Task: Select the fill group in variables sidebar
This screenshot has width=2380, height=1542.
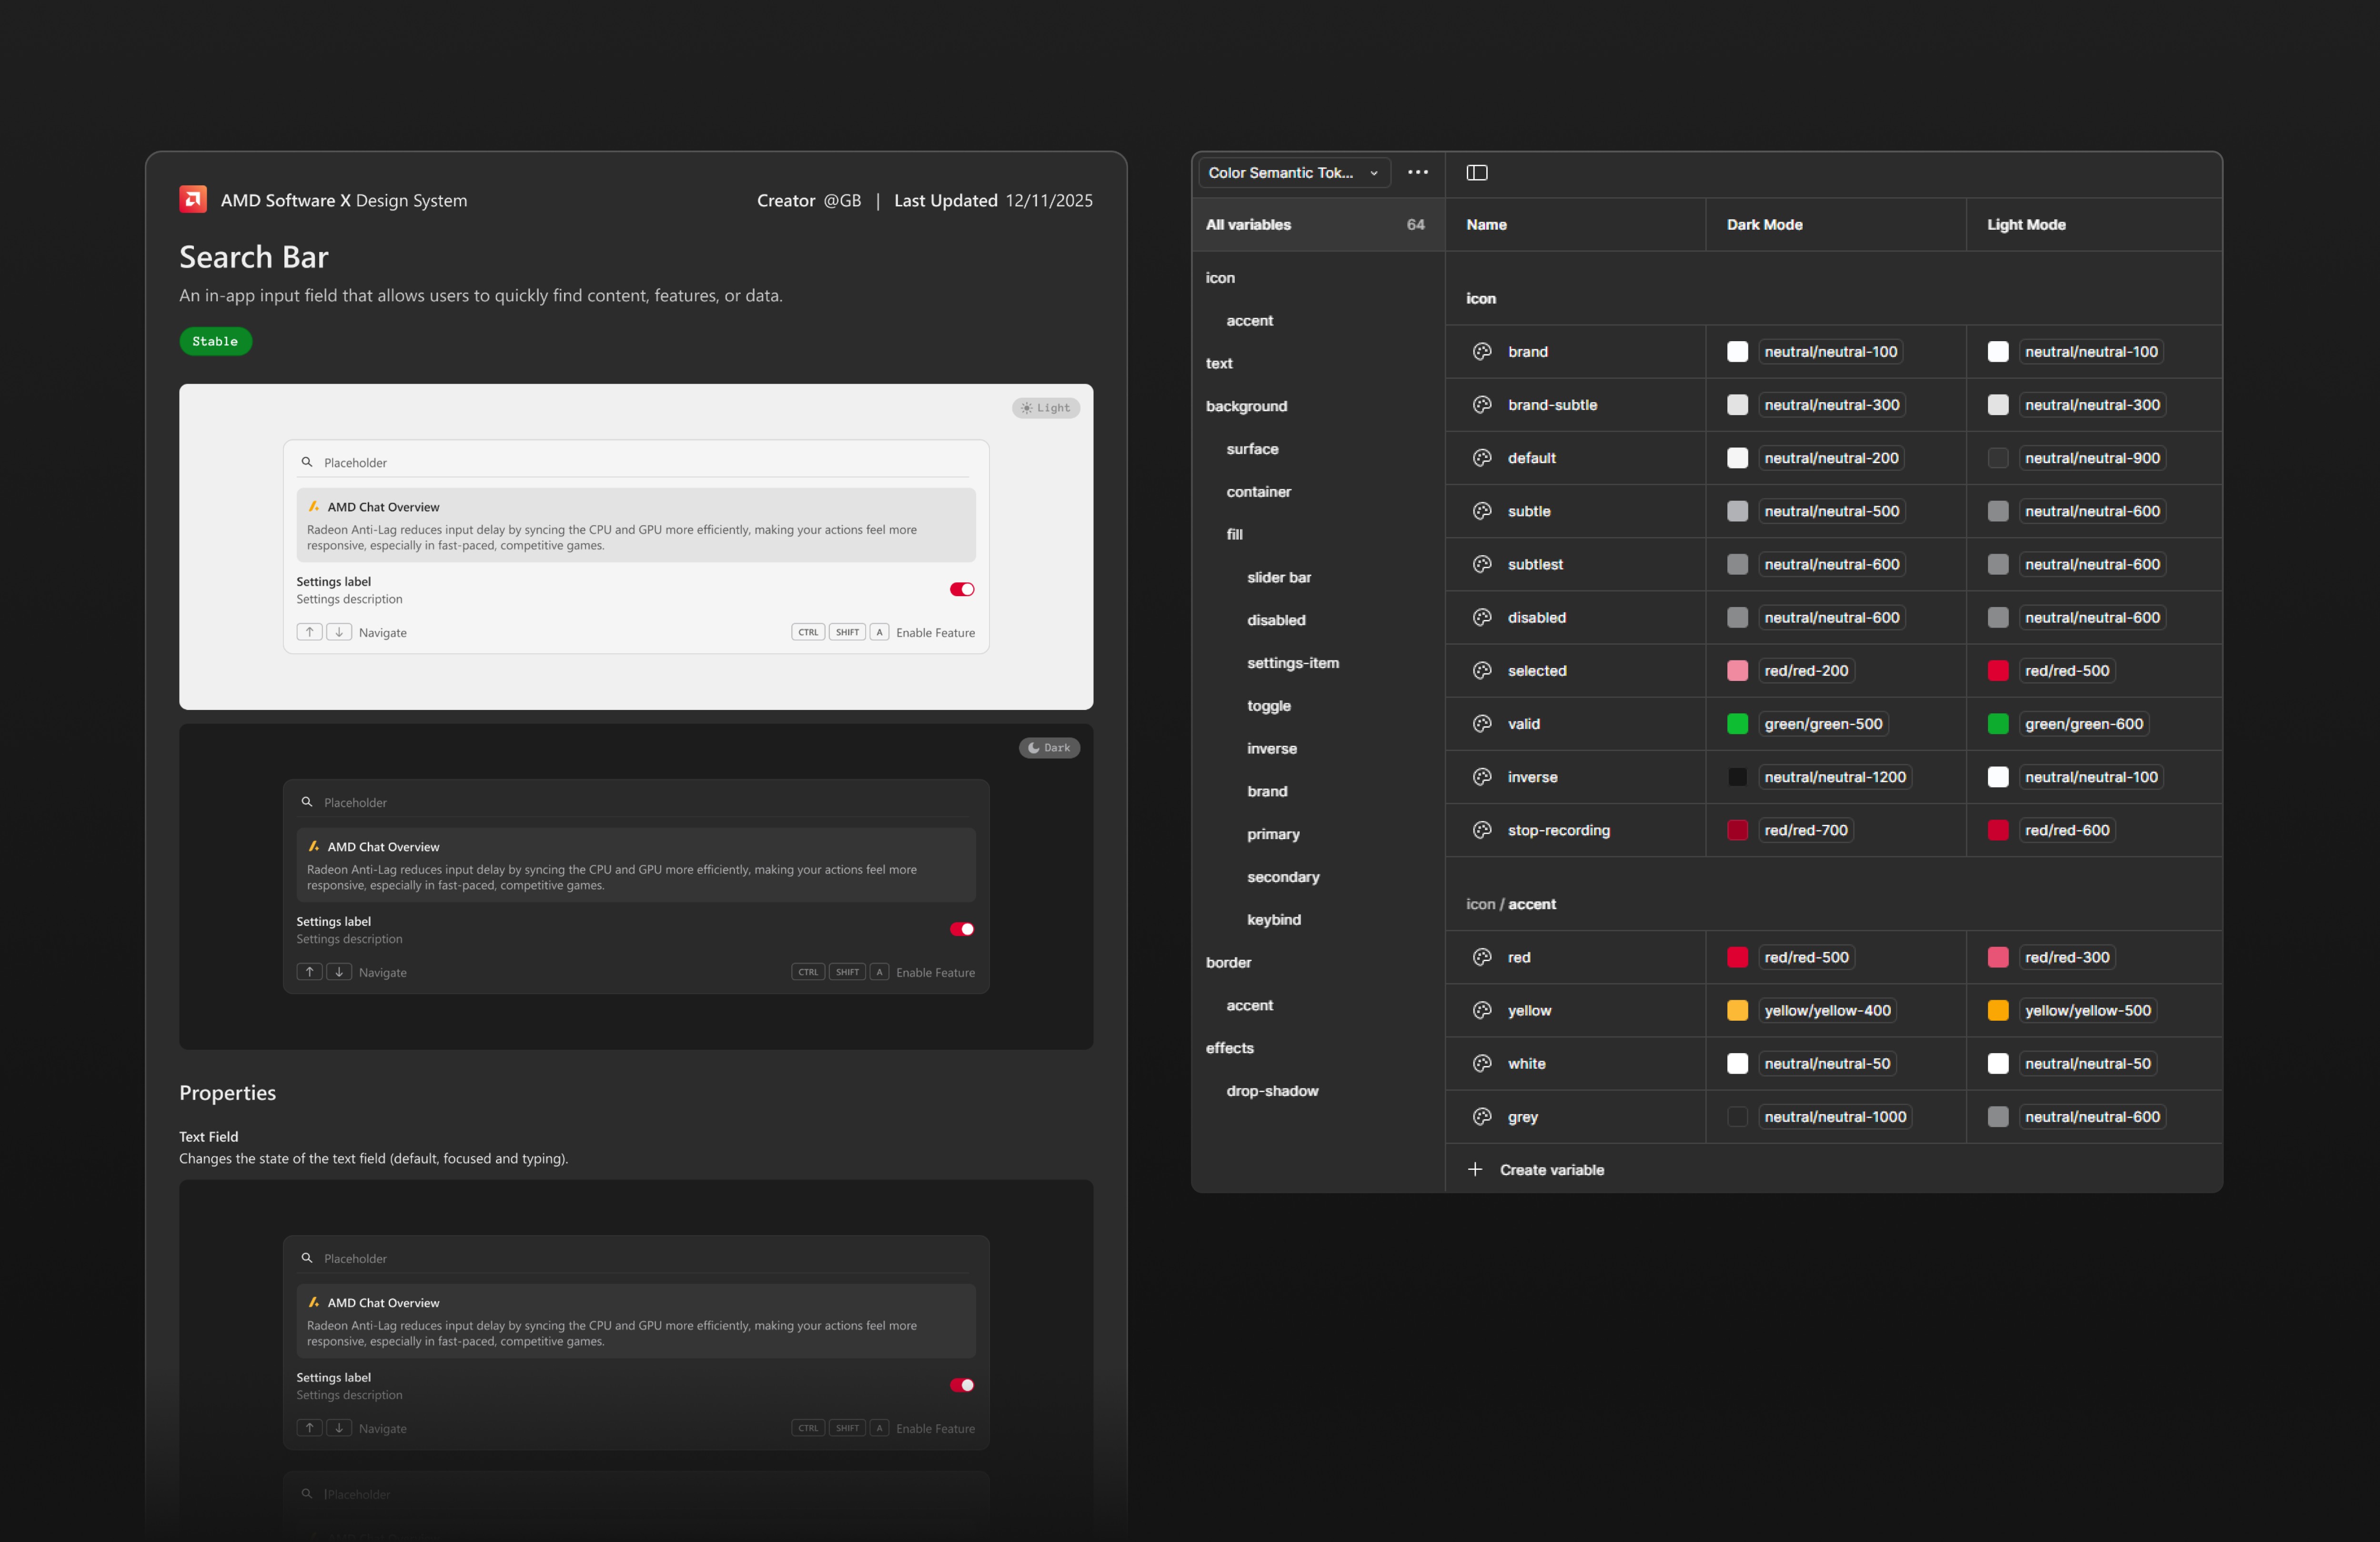Action: coord(1234,534)
